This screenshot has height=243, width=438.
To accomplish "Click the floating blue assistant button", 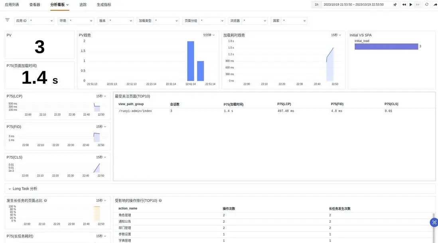I will tap(434, 222).
